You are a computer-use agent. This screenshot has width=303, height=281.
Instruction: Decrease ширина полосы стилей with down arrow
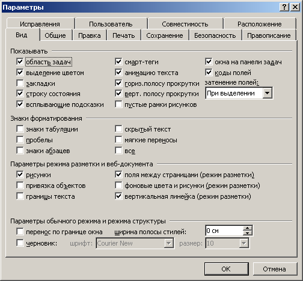[248, 233]
